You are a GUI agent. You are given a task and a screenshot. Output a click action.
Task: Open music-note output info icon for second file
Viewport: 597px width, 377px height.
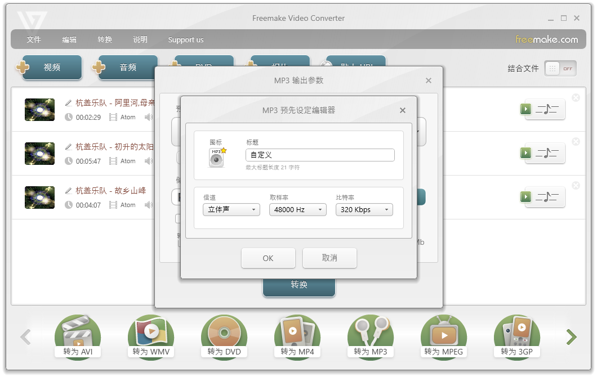point(547,153)
